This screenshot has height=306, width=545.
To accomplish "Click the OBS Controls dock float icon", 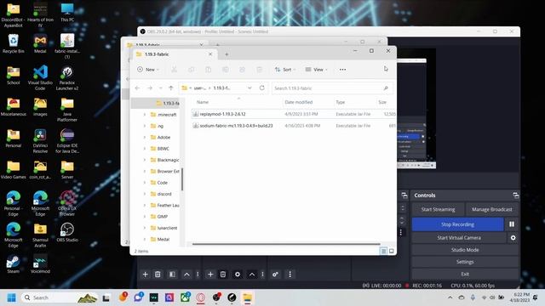I will coord(516,195).
